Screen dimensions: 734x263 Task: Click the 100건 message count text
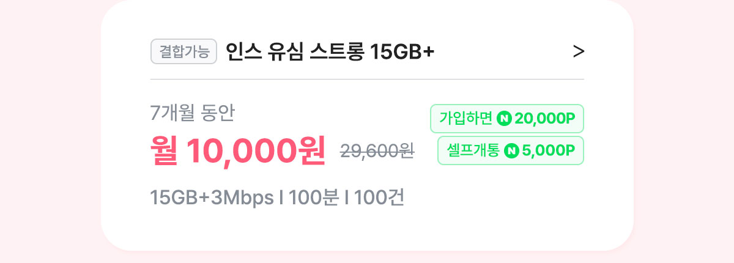click(379, 198)
